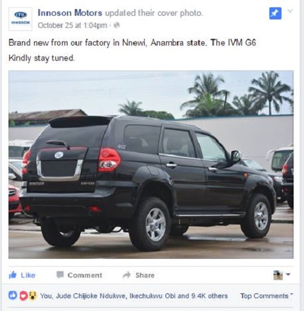Expand the Top Comments sort dropdown
The image size is (304, 311).
pyautogui.click(x=267, y=296)
